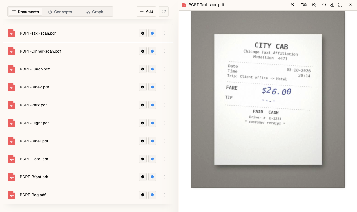Open the three-dot menu for RCPT-Ride2.pdf
The image size is (357, 212).
coord(164,87)
